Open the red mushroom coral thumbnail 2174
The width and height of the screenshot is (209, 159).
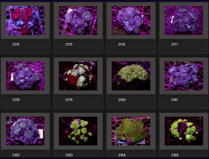pyautogui.click(x=25, y=21)
